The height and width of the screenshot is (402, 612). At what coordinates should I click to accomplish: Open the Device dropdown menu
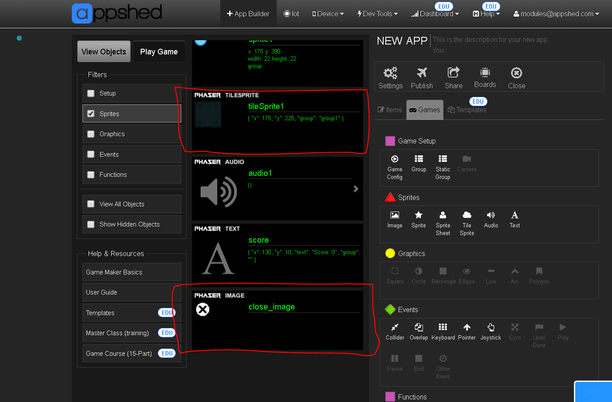click(x=328, y=14)
